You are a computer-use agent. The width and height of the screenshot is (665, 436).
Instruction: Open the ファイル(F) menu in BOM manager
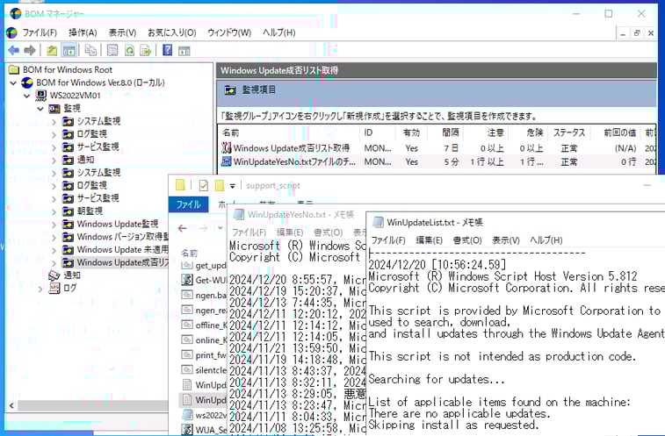click(x=40, y=32)
